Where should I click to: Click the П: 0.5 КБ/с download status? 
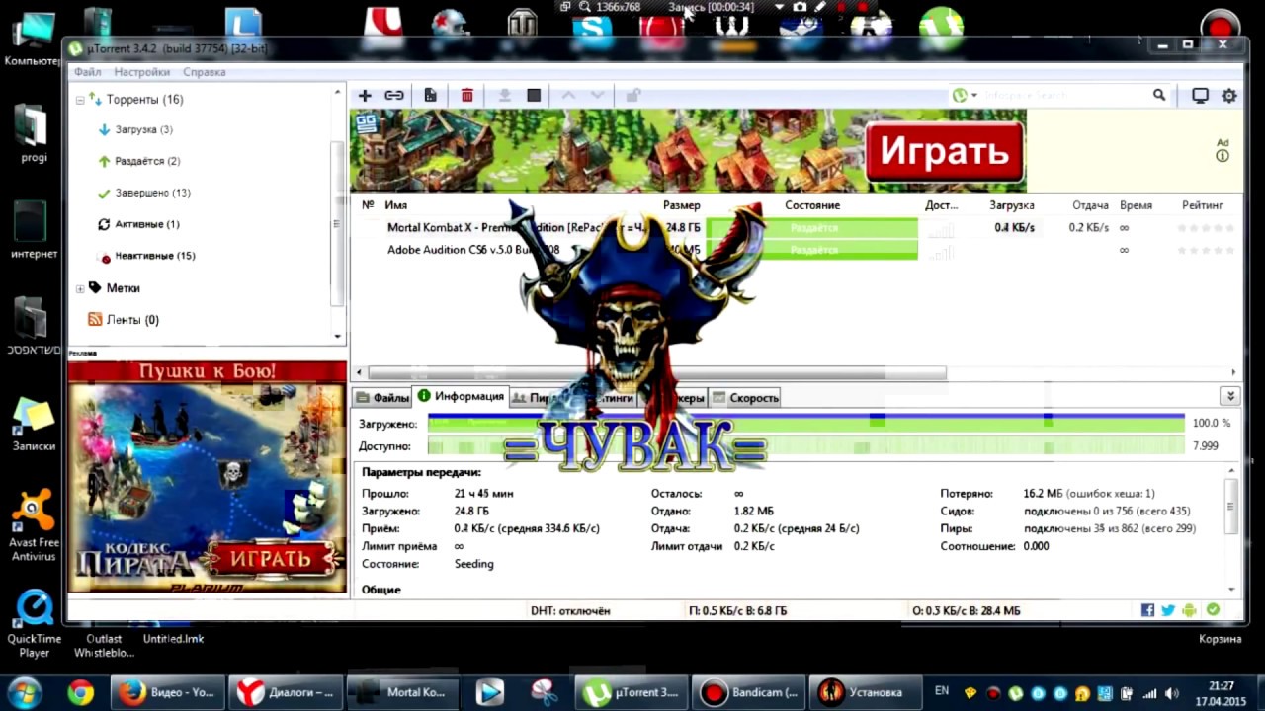pos(737,611)
